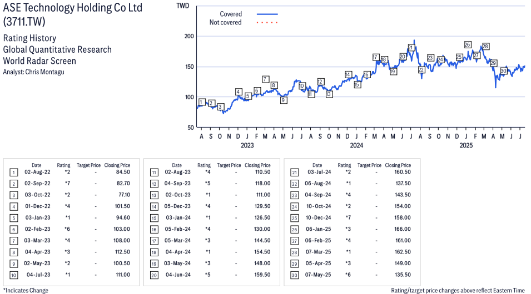Image resolution: width=531 pixels, height=294 pixels.
Task: Click the date 02-Aug-22 in the table
Action: pyautogui.click(x=37, y=172)
